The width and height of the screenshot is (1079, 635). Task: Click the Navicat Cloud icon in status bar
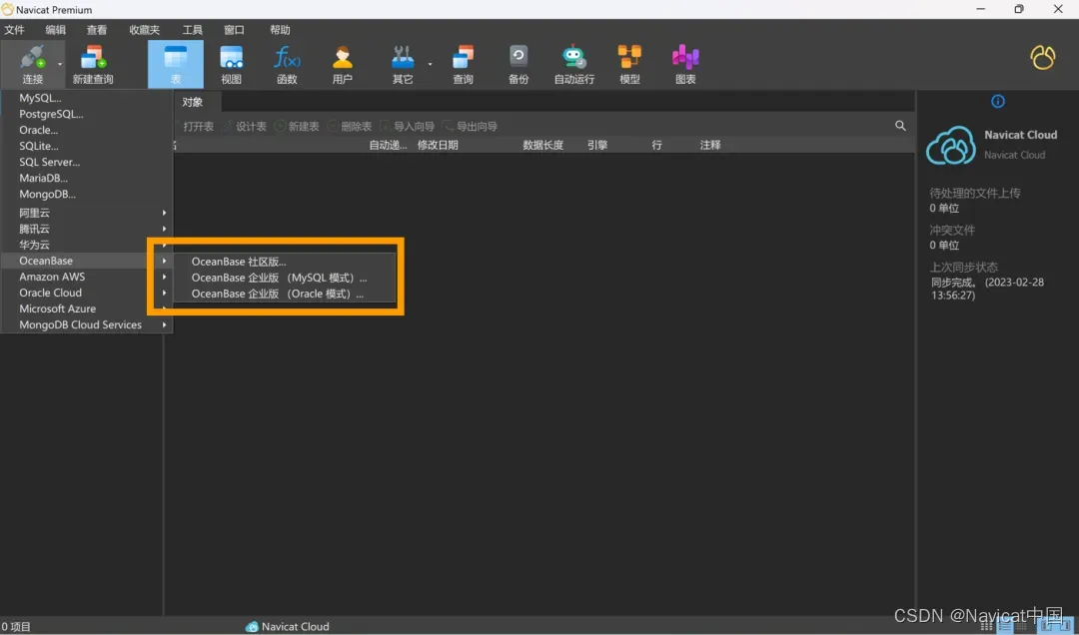[252, 627]
